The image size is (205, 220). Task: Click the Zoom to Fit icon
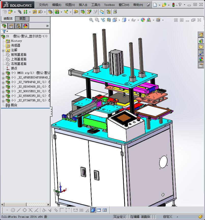pos(91,20)
